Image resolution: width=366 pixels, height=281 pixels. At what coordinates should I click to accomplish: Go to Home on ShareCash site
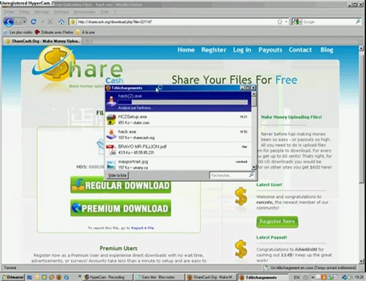coord(186,50)
